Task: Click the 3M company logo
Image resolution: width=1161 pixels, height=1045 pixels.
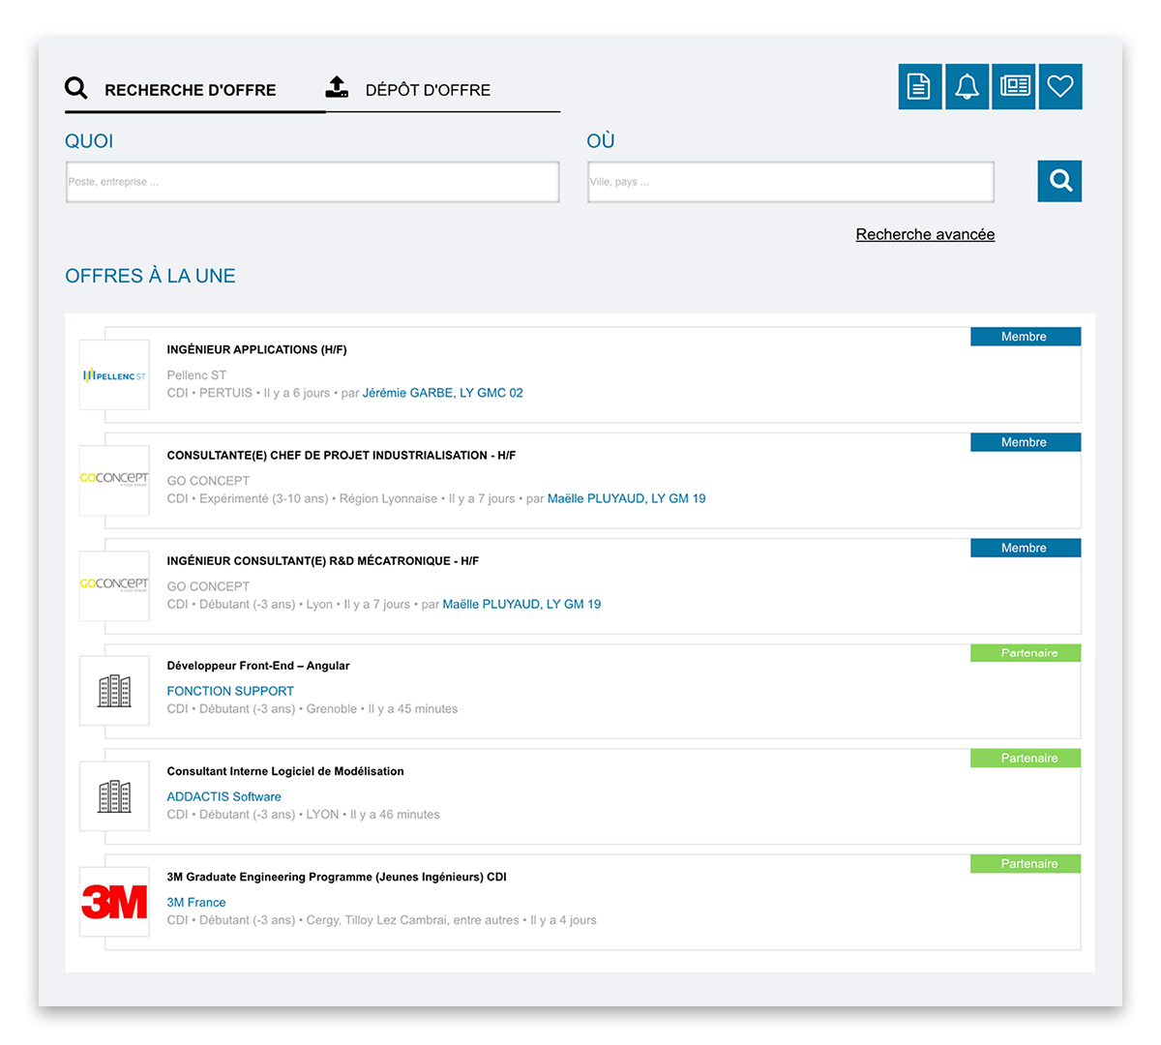Action: coord(114,902)
